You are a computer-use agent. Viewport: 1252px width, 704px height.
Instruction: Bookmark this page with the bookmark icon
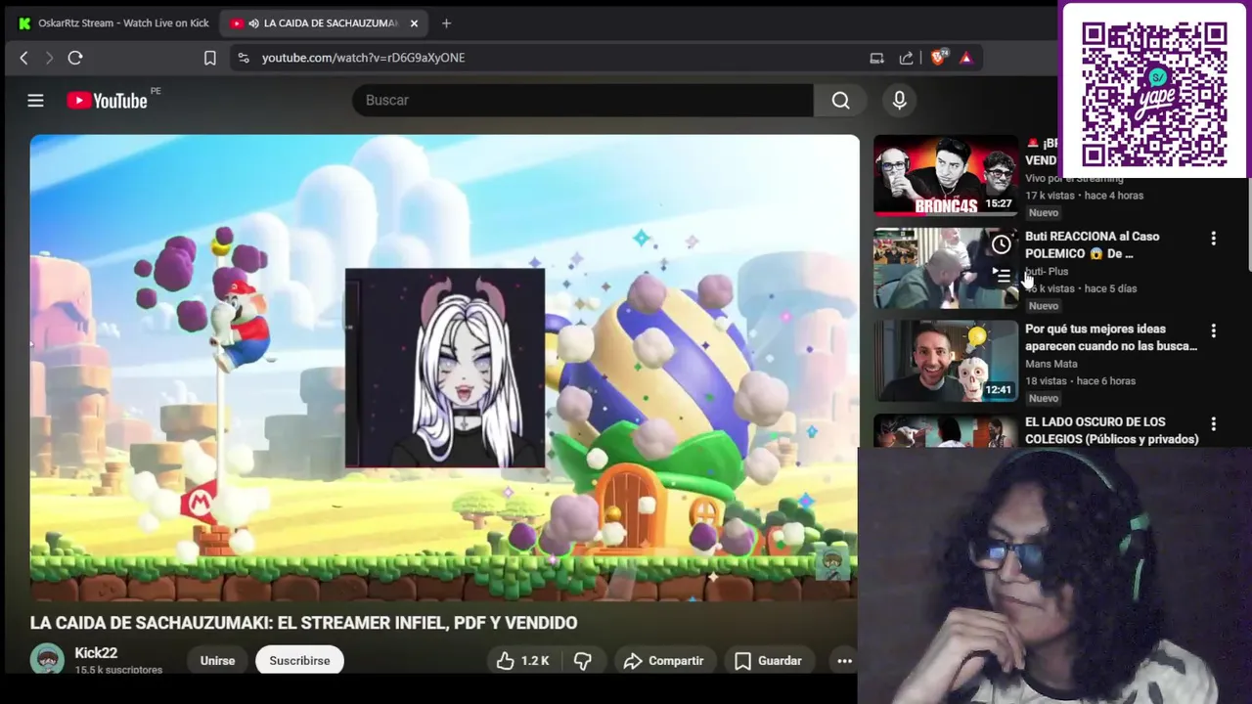click(209, 58)
